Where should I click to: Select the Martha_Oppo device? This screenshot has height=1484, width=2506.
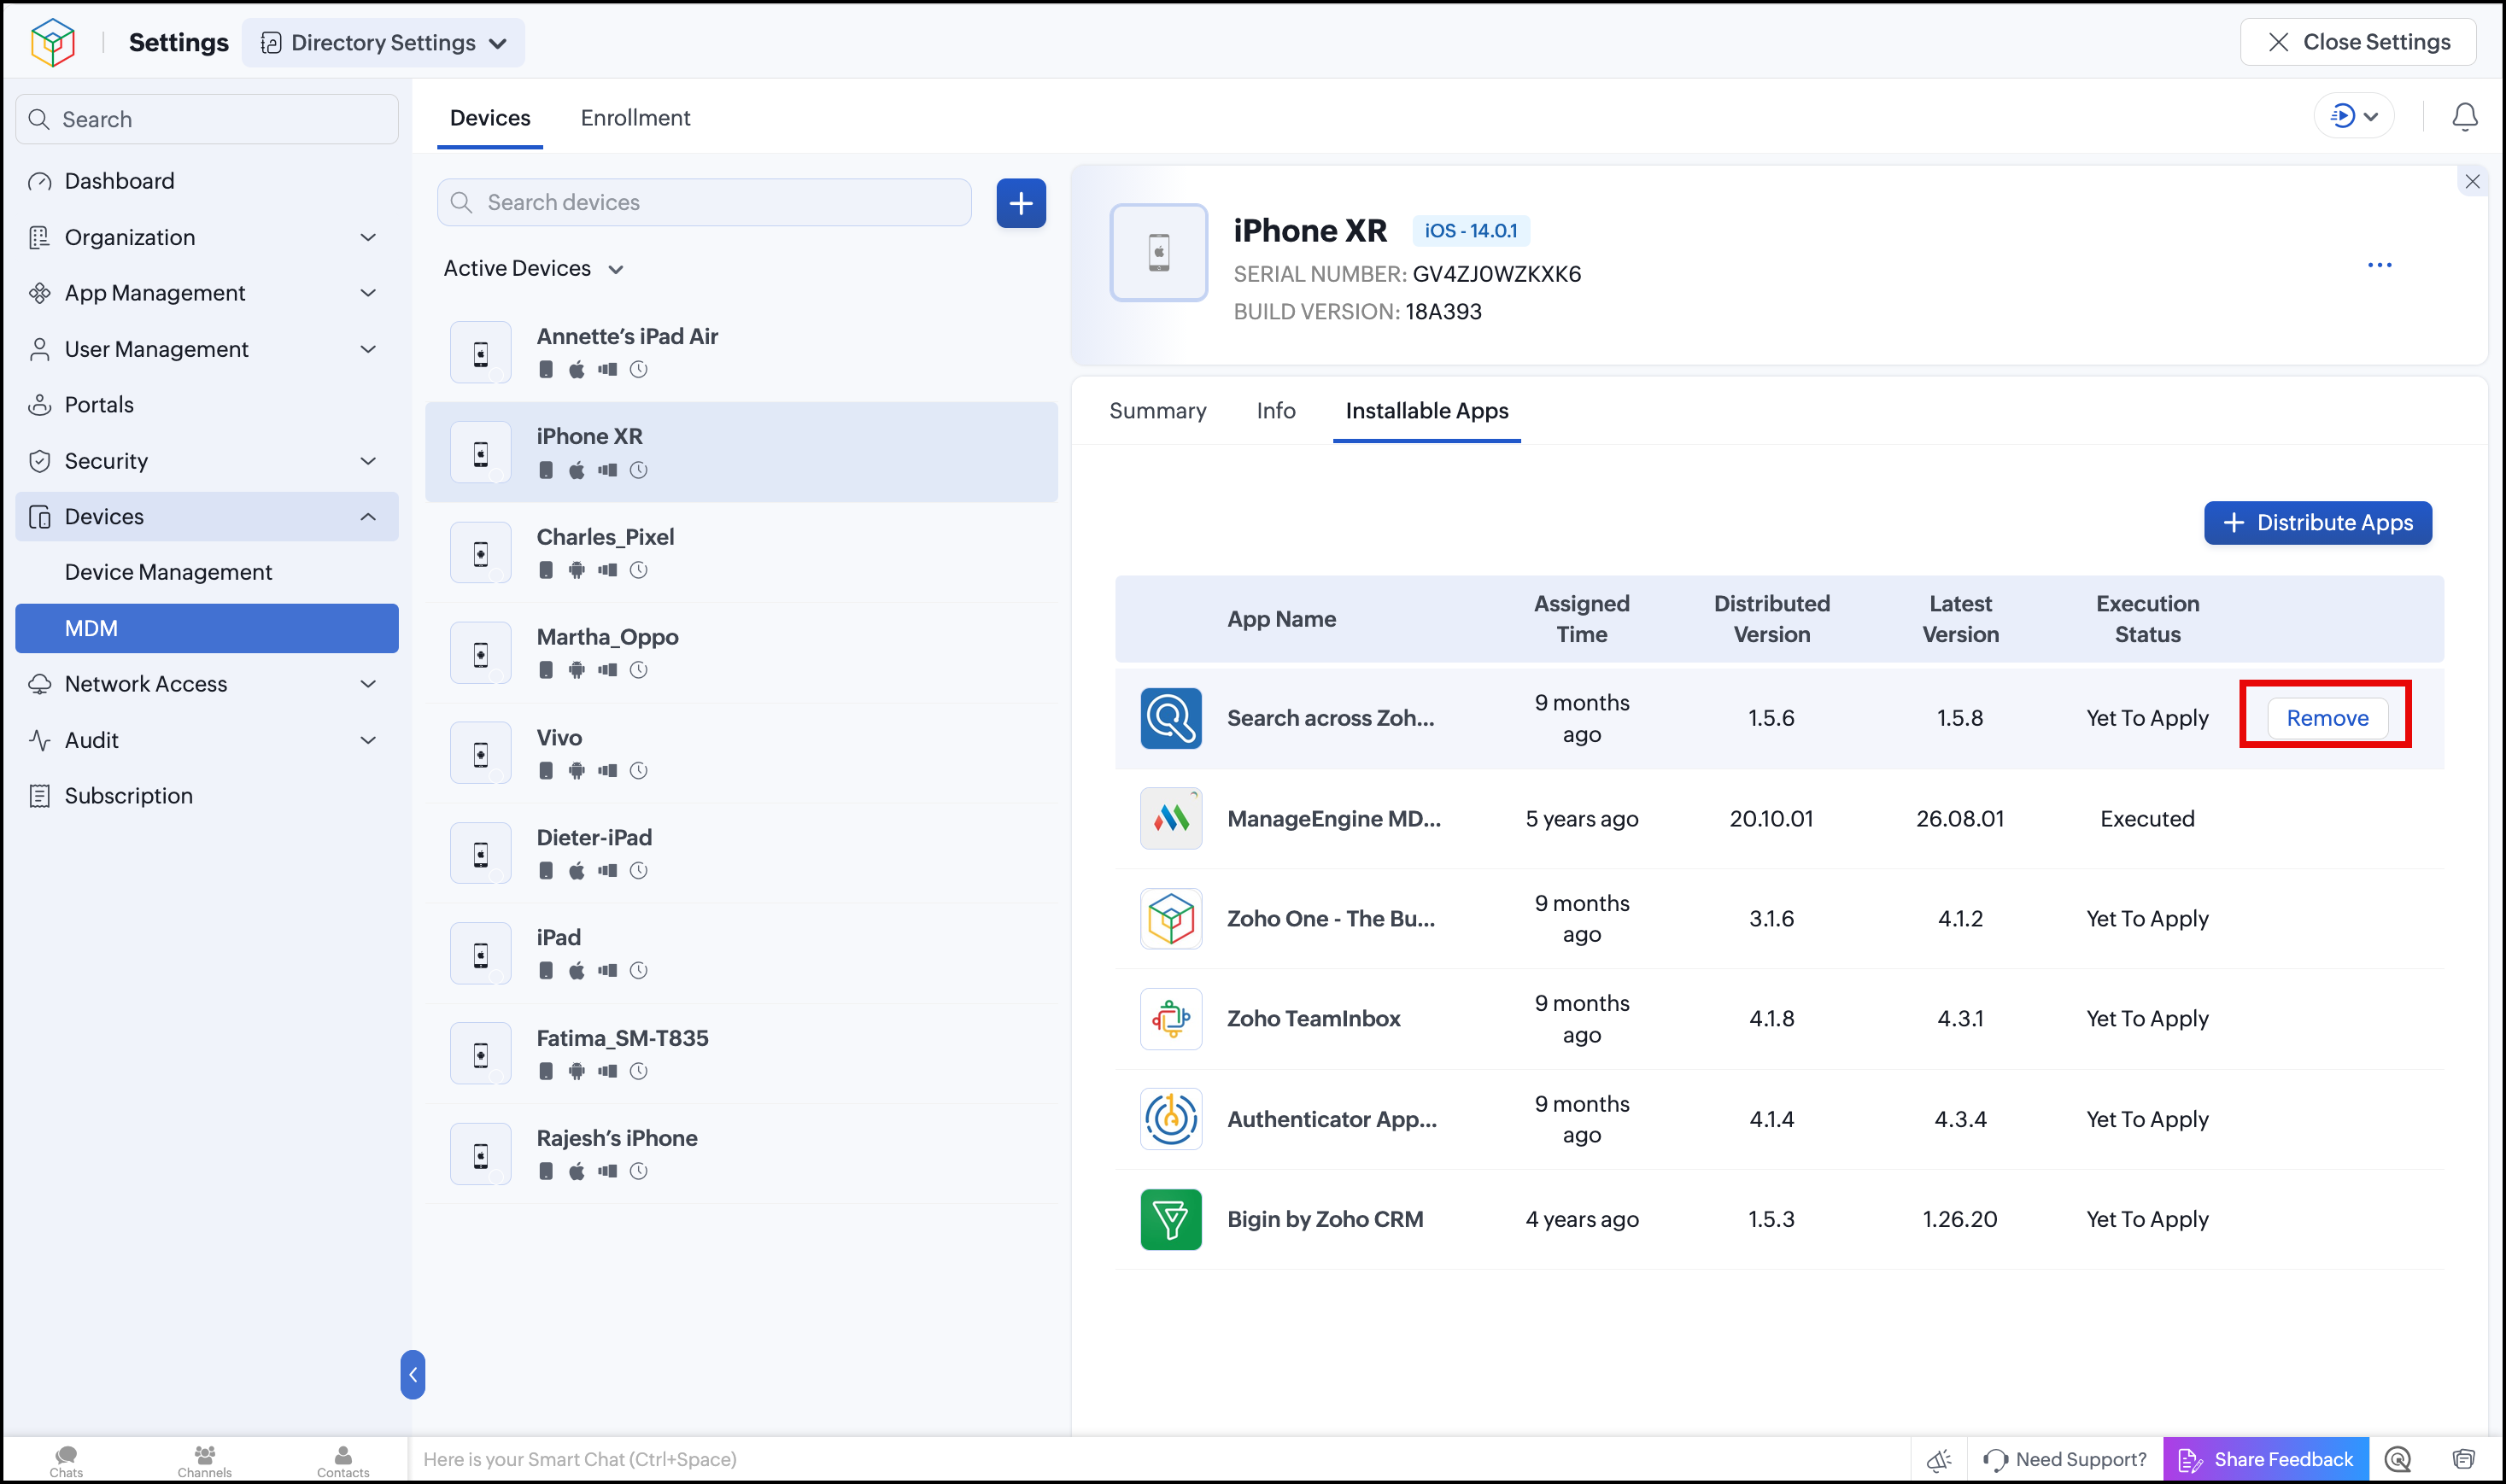(x=741, y=653)
